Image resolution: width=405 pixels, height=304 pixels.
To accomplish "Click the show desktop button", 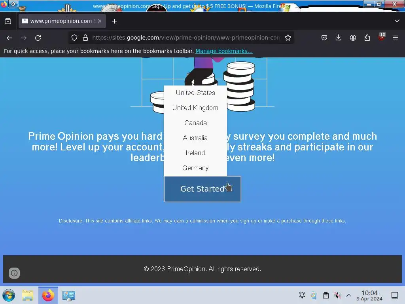I will click(x=395, y=295).
